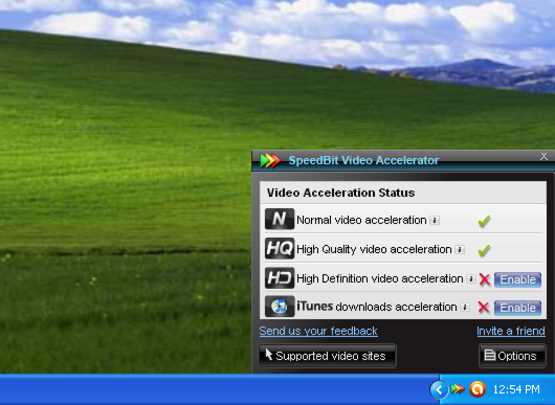Expand hidden tray icons with the arrow
555x405 pixels.
[439, 390]
